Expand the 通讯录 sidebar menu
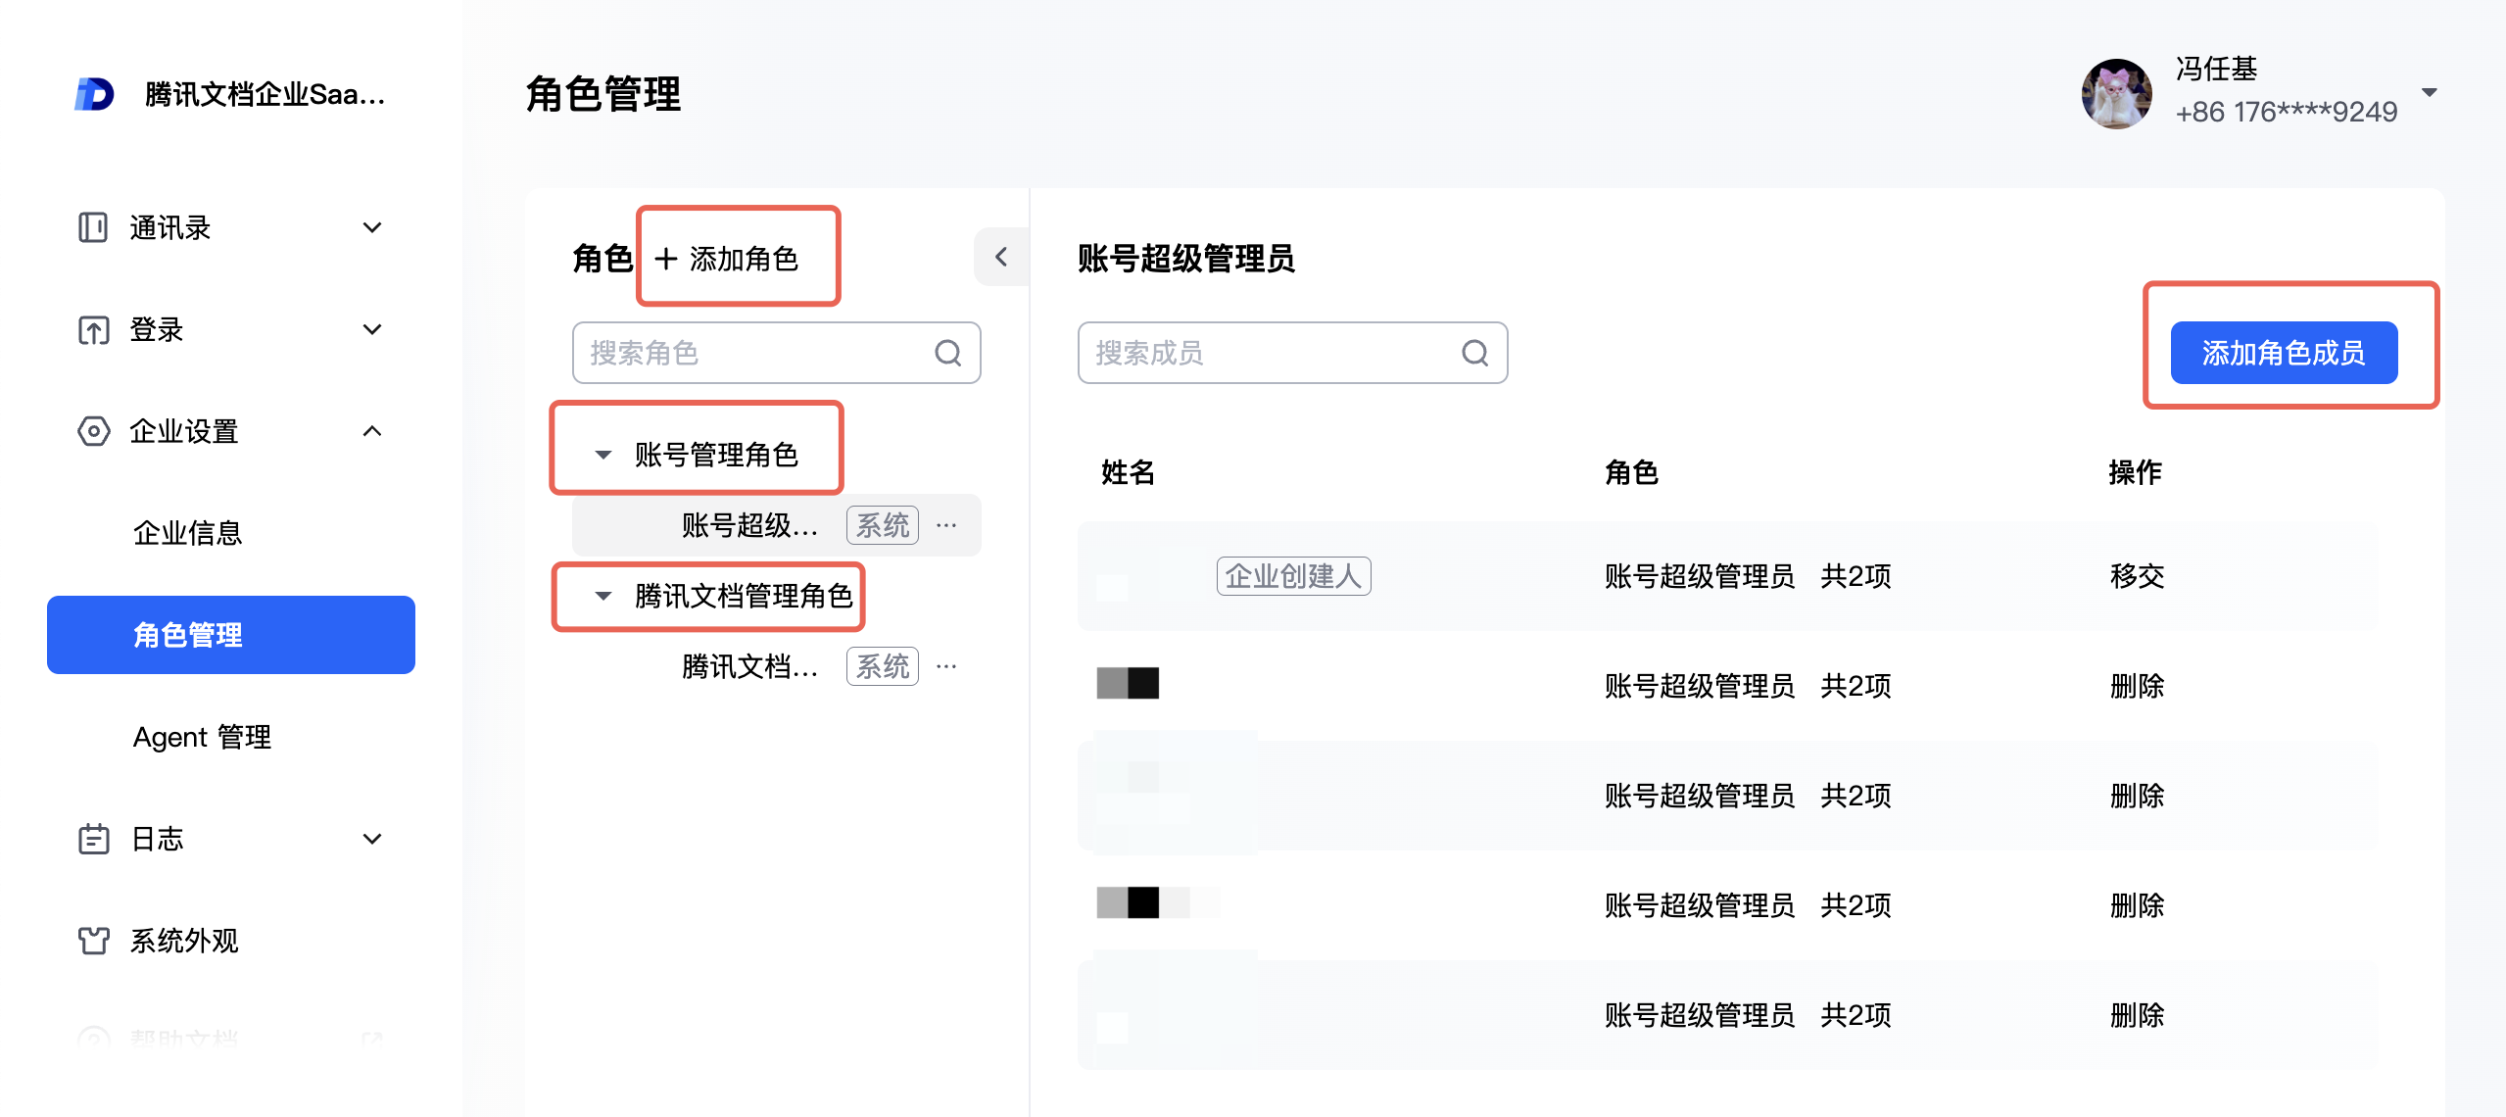This screenshot has height=1117, width=2506. 371,227
